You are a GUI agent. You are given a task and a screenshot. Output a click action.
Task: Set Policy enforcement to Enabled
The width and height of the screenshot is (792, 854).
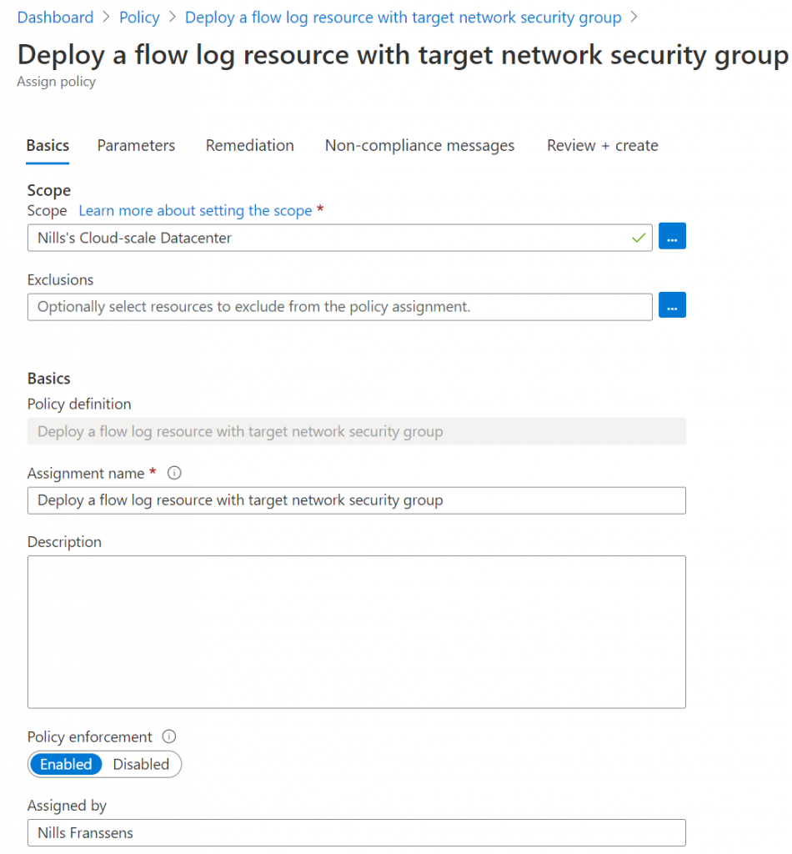(x=66, y=764)
